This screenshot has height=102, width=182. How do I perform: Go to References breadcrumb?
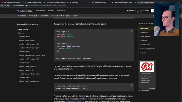(x=21, y=16)
